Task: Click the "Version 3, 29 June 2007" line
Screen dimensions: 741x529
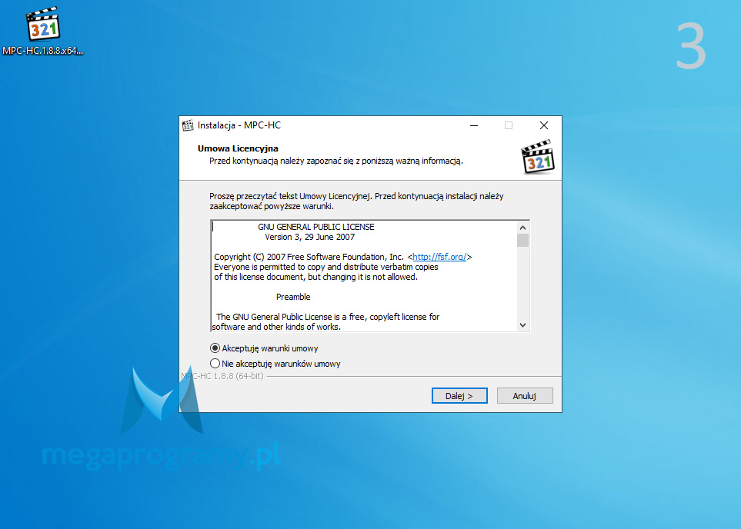Action: coord(309,237)
